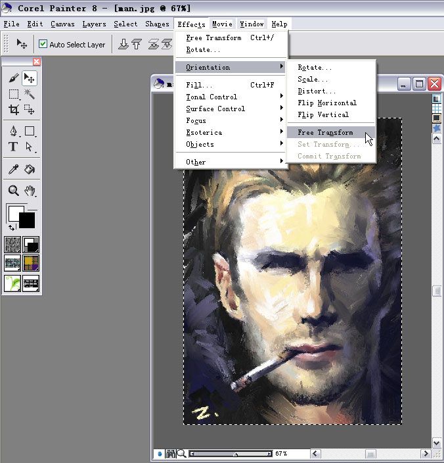Image resolution: width=444 pixels, height=463 pixels.
Task: Choose Flip Vertical from Orientation submenu
Action: coord(331,114)
